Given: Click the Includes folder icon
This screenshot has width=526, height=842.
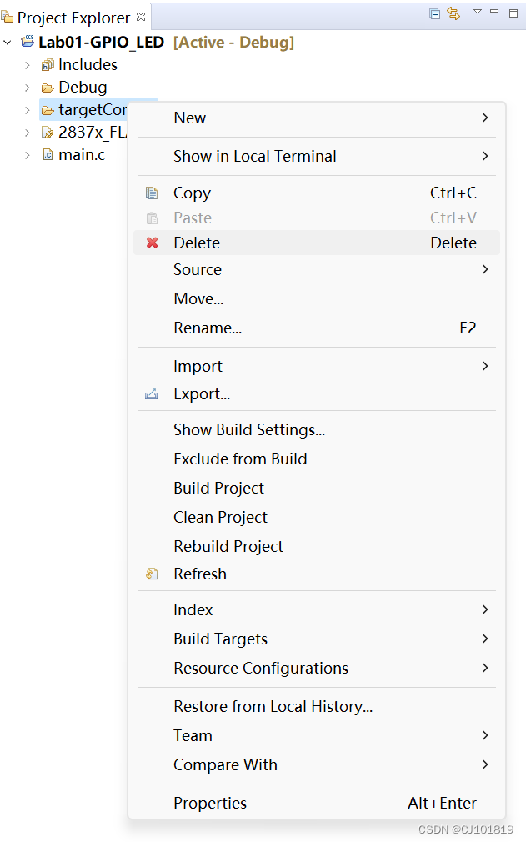Looking at the screenshot, I should 48,65.
